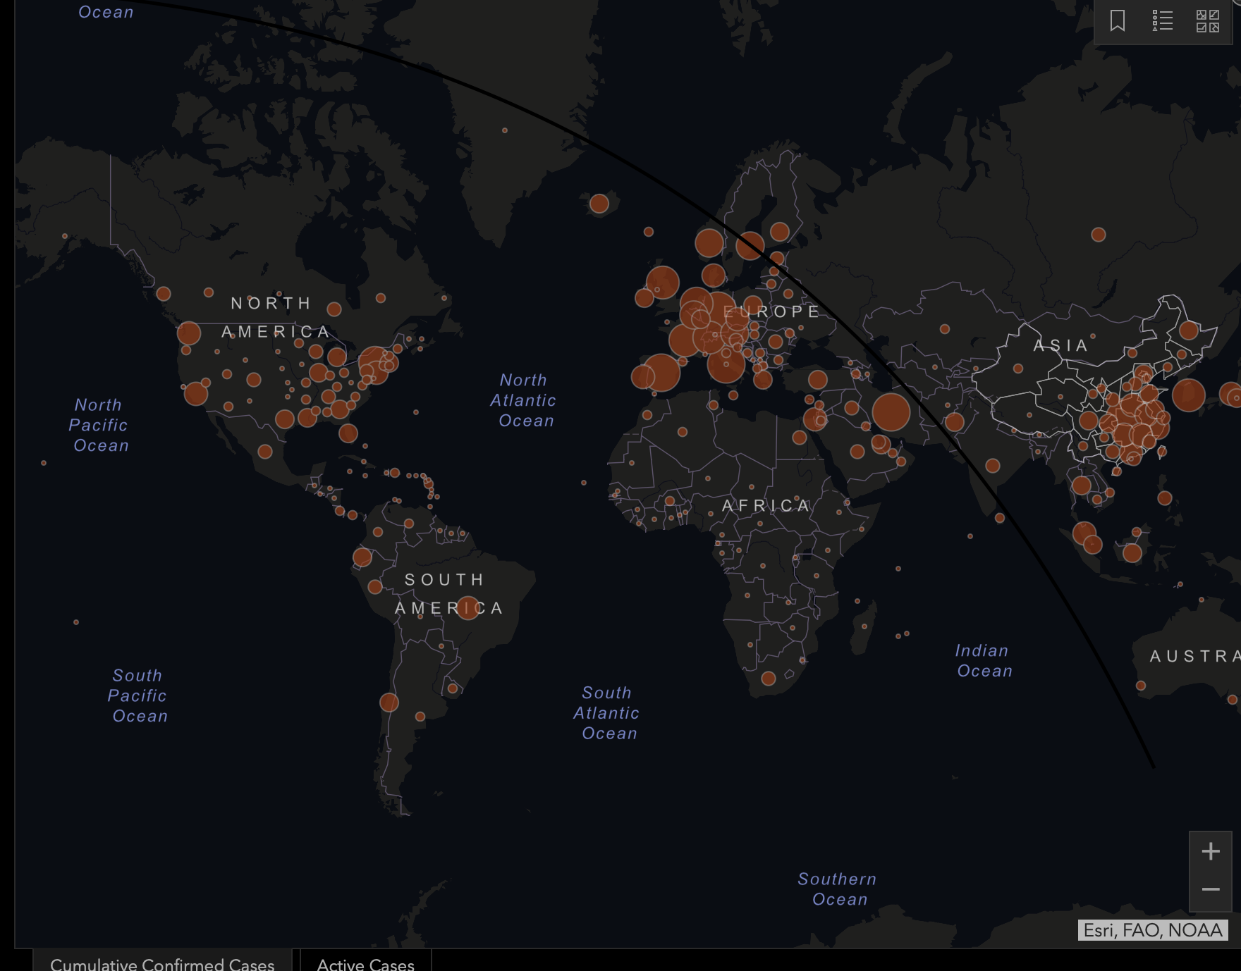The image size is (1241, 971).
Task: Click the case bubble on Iceland
Action: tap(600, 204)
